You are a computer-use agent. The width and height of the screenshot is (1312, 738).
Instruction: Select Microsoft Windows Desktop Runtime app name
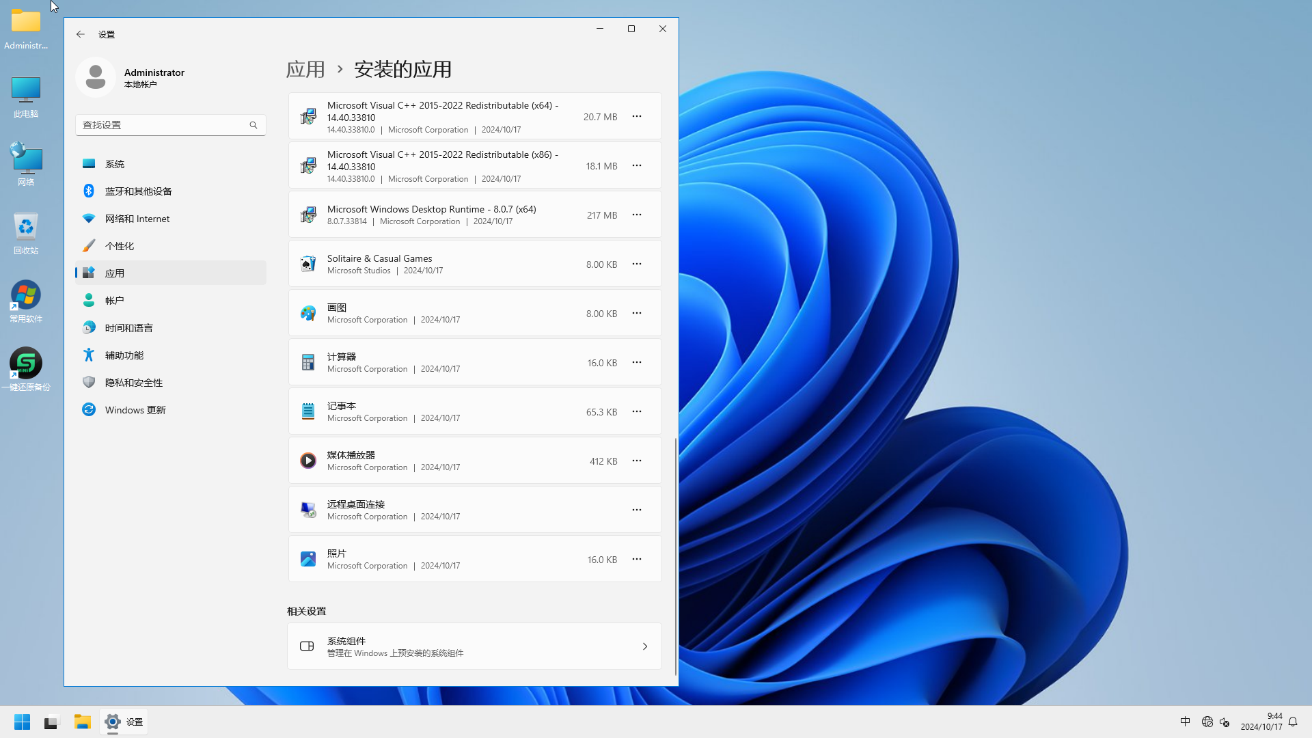[431, 209]
